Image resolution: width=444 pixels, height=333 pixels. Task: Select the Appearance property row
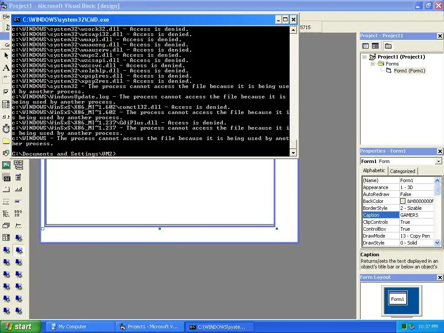[398, 187]
